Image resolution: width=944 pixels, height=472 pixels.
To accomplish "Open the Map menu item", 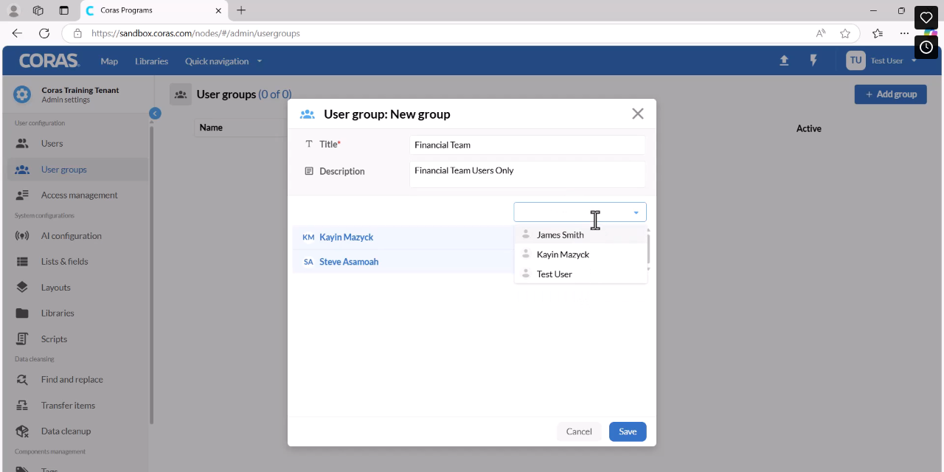I will (109, 61).
